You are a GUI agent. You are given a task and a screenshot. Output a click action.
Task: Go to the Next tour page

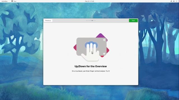click(133, 21)
